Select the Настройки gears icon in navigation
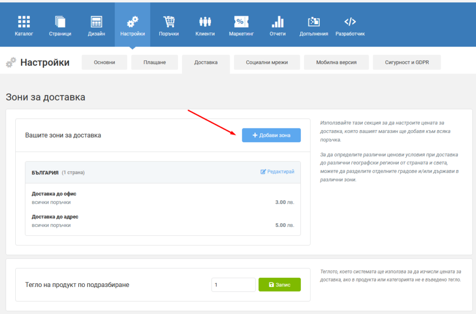The height and width of the screenshot is (314, 476). click(132, 22)
